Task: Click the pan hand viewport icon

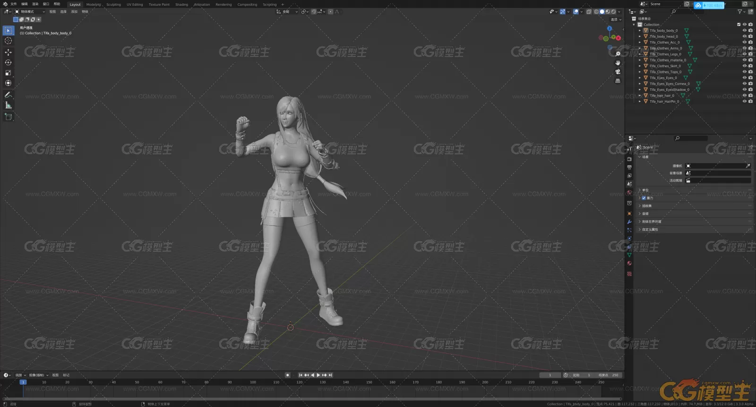Action: [618, 63]
